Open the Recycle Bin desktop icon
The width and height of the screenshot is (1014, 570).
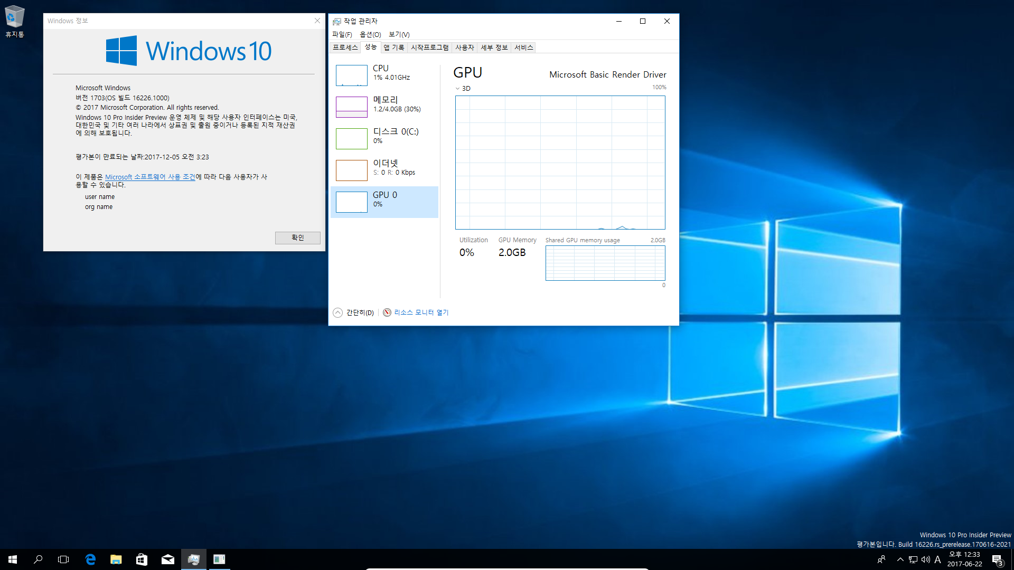[14, 21]
